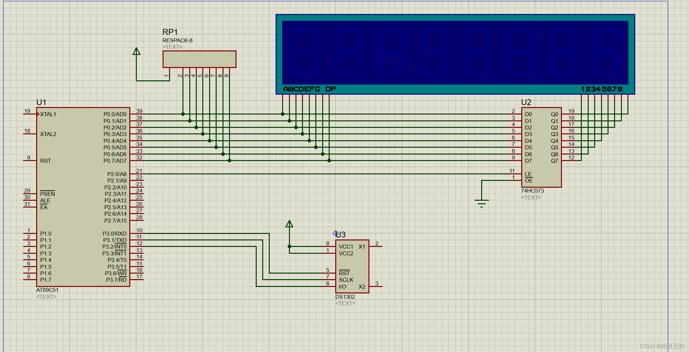
Task: Click the power terminal arrow above VCC1
Action: [x=289, y=224]
